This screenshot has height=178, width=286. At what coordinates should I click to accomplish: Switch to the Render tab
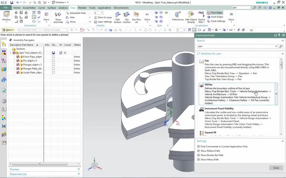pos(82,8)
